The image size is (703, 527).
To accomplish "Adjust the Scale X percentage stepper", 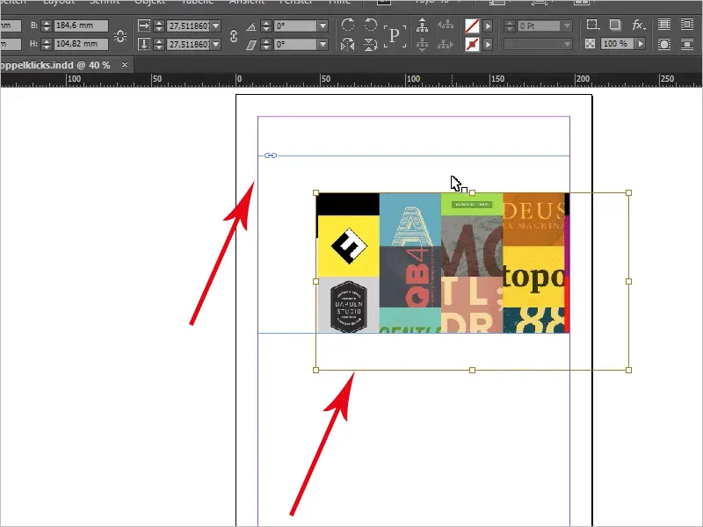I will click(x=158, y=26).
